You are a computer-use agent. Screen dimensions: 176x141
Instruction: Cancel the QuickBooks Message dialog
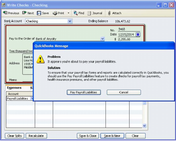click(x=124, y=92)
